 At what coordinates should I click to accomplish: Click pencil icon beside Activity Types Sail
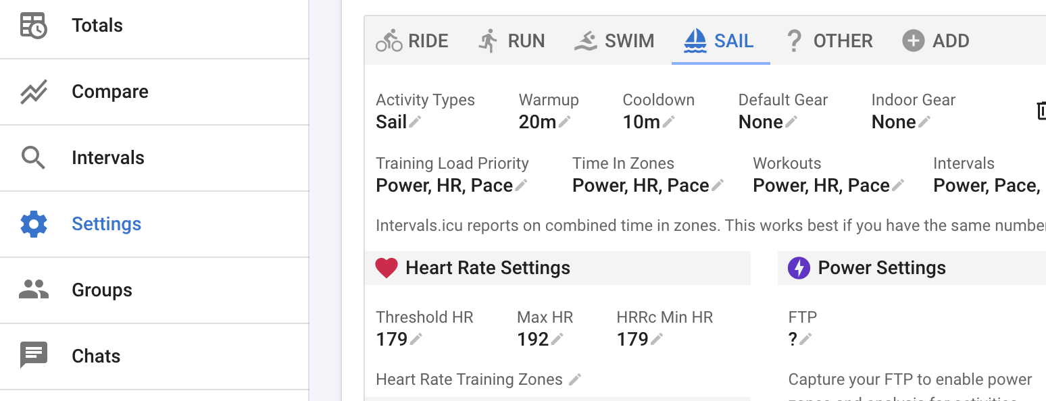(415, 122)
